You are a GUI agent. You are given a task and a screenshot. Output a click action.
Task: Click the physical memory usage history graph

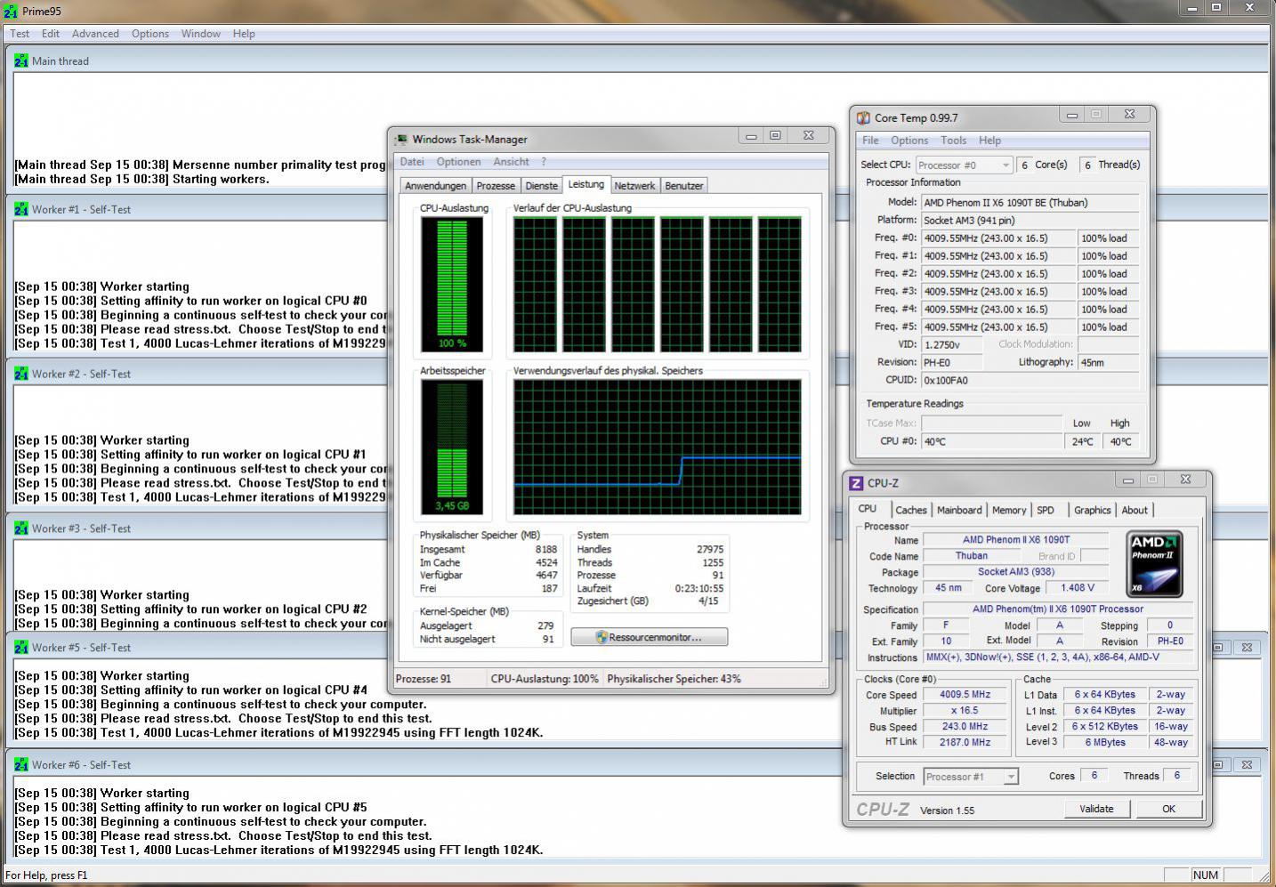click(657, 448)
